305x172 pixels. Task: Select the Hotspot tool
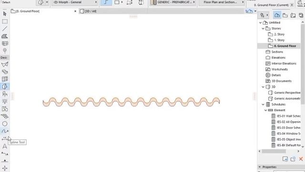coord(5,168)
